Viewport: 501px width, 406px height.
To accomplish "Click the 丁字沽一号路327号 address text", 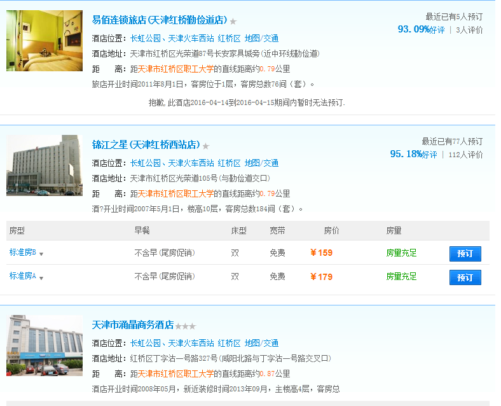I will (231, 359).
